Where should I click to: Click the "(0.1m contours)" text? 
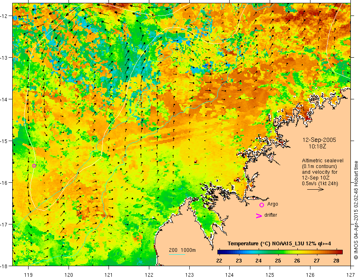(x=319, y=166)
